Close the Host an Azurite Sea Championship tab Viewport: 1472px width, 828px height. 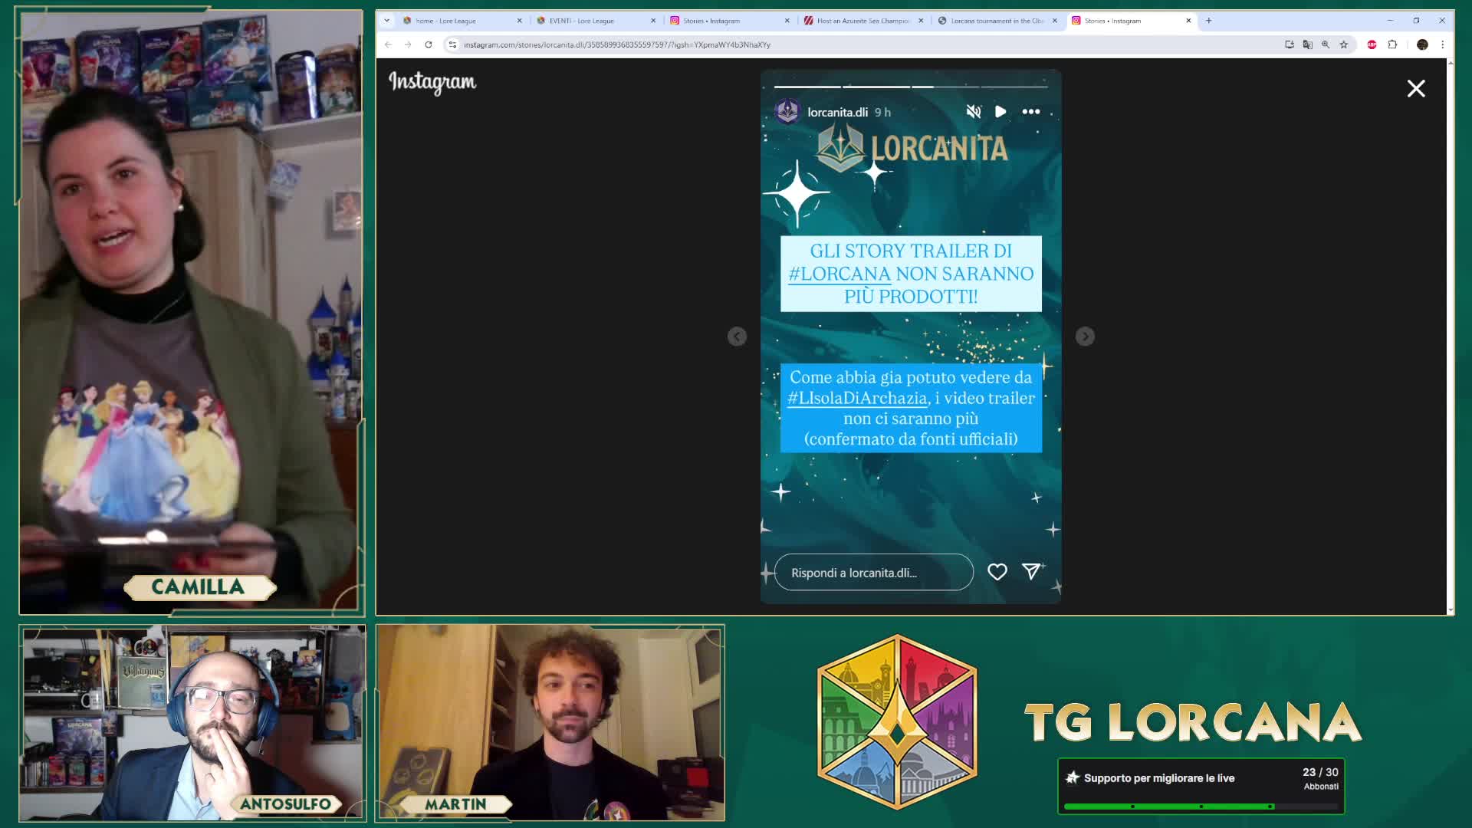pyautogui.click(x=921, y=21)
